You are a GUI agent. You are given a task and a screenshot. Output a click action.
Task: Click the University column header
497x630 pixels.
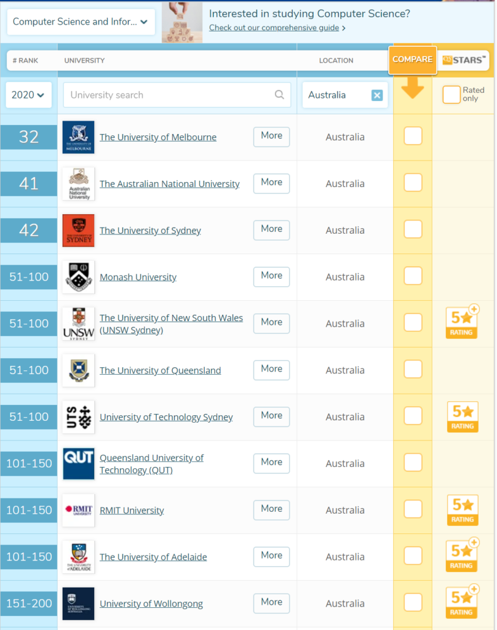coord(84,61)
